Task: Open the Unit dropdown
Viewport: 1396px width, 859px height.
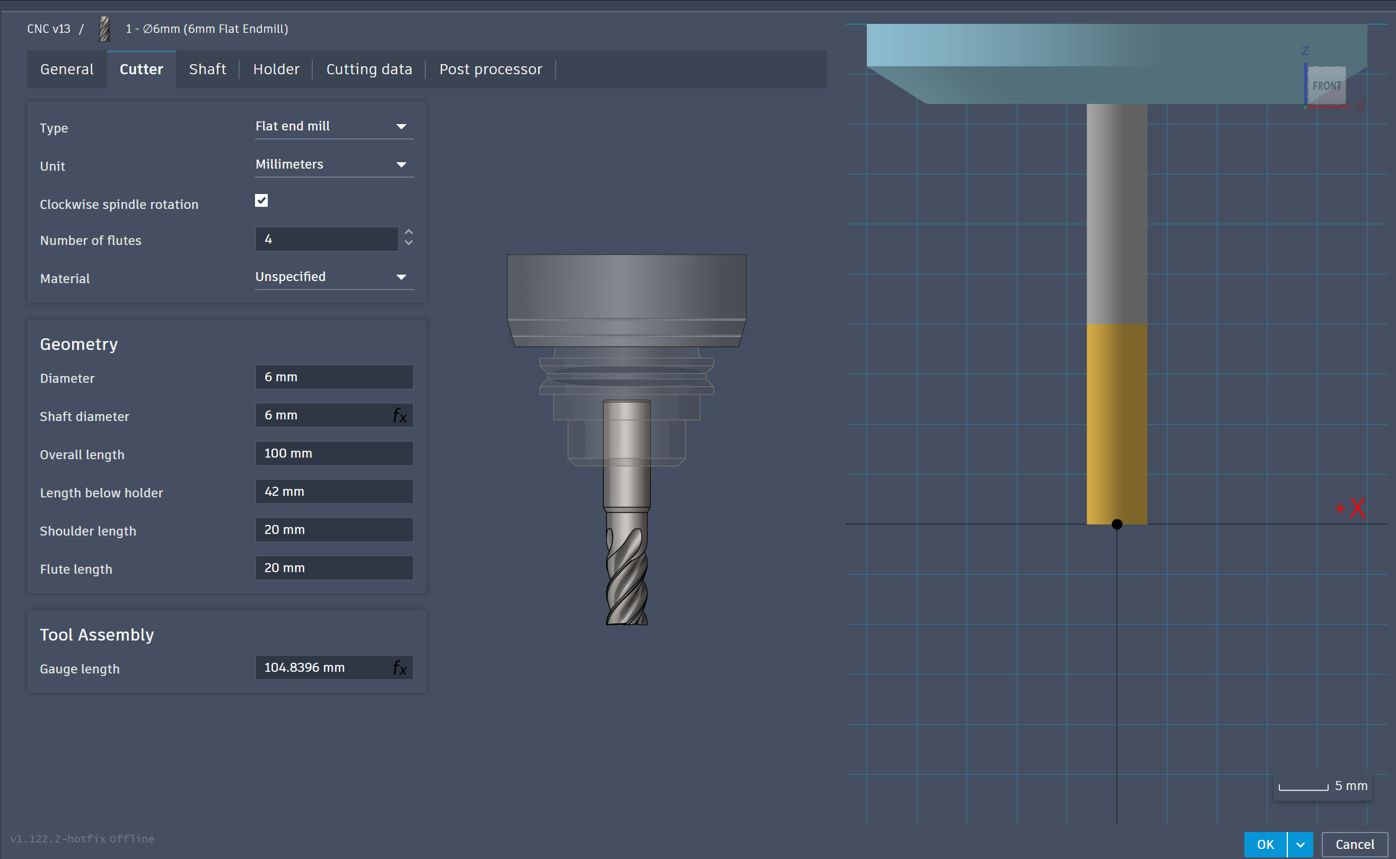Action: tap(334, 164)
